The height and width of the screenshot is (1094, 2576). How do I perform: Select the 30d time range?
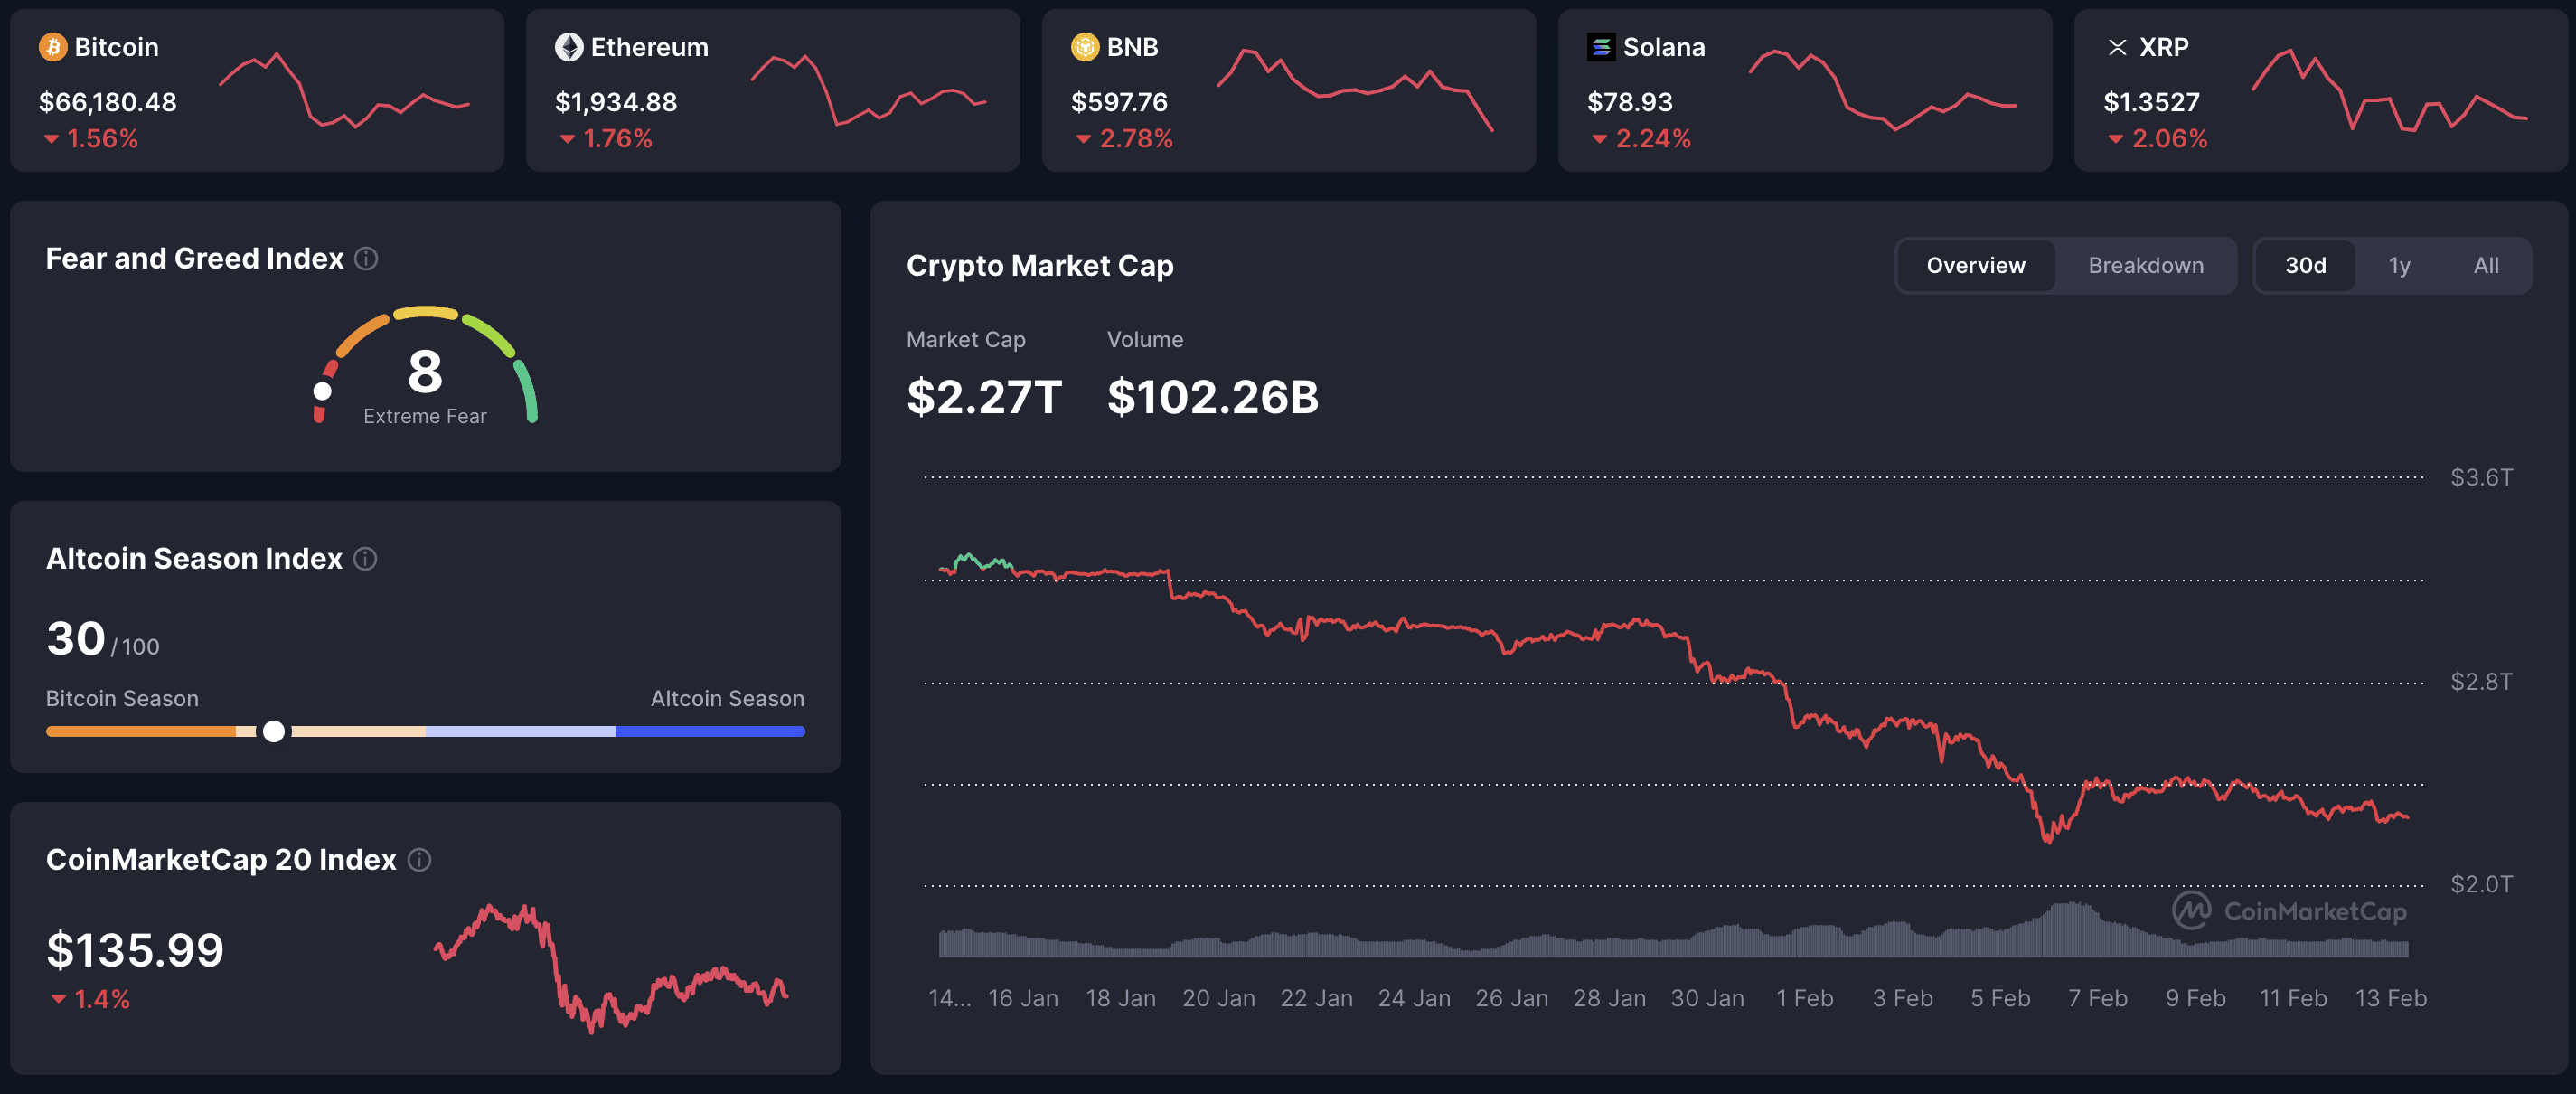point(2305,265)
